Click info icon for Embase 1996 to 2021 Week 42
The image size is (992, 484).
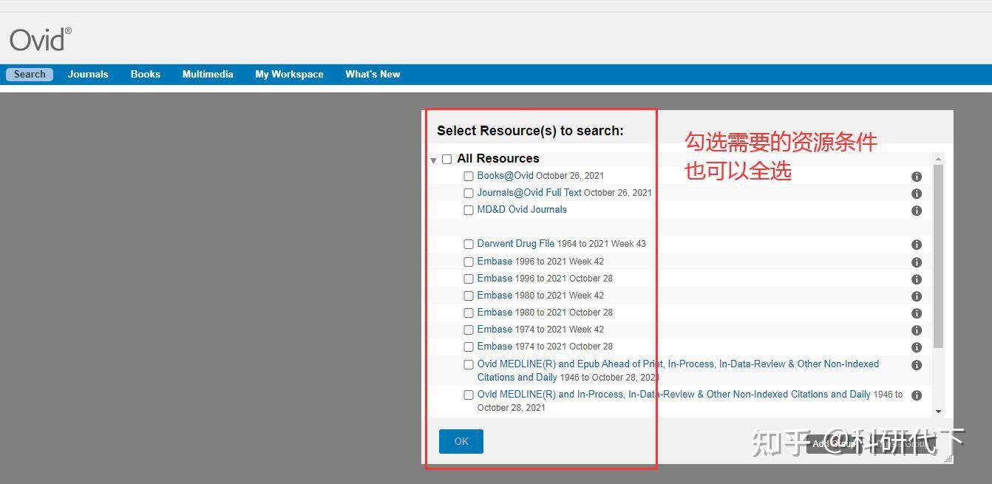(917, 262)
